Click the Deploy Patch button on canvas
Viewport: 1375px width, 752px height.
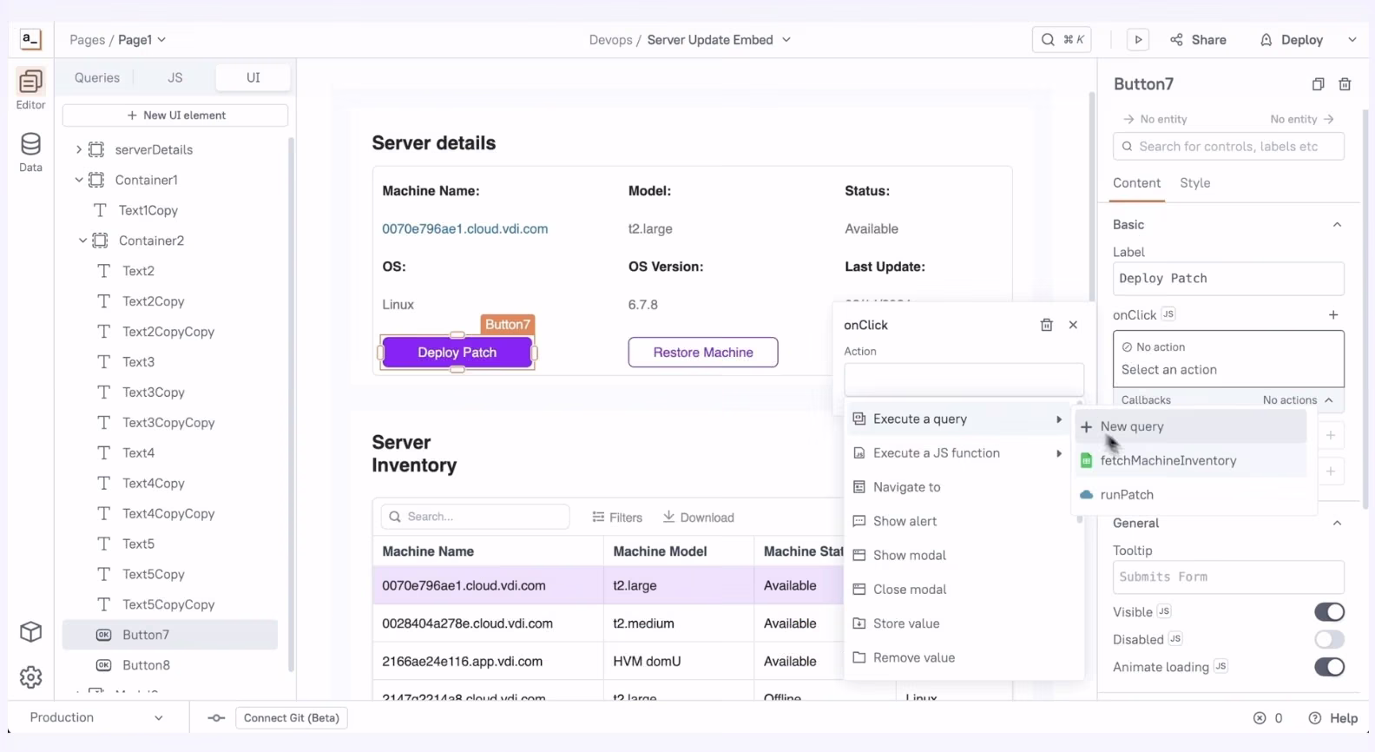(457, 353)
